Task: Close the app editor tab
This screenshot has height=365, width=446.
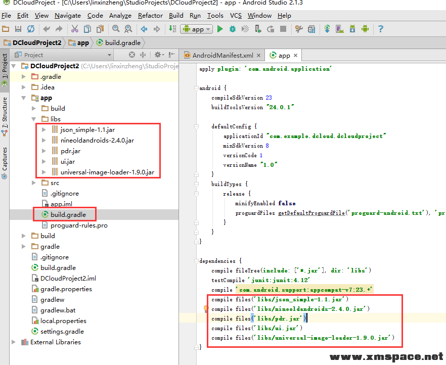Action: click(x=296, y=56)
